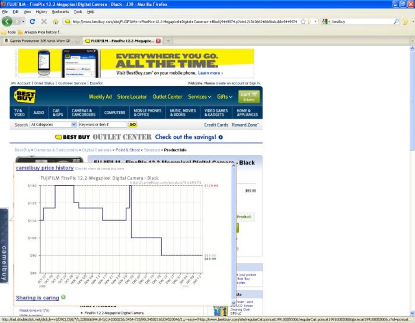
Task: Open the Tools bookmarks folder
Action: click(9, 32)
